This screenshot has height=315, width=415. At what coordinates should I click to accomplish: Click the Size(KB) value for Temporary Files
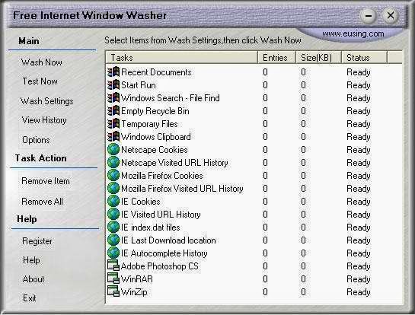pyautogui.click(x=303, y=124)
